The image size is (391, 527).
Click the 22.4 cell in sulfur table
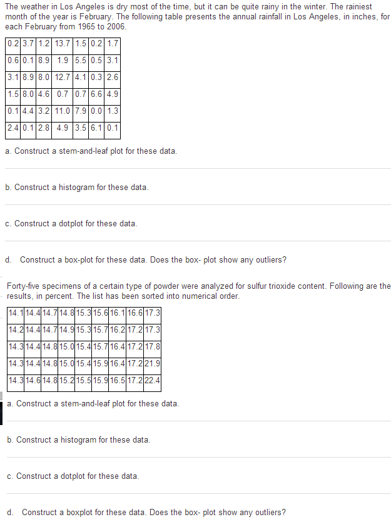[152, 380]
